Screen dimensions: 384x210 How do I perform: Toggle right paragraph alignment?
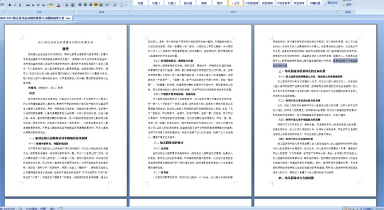(91, 5)
